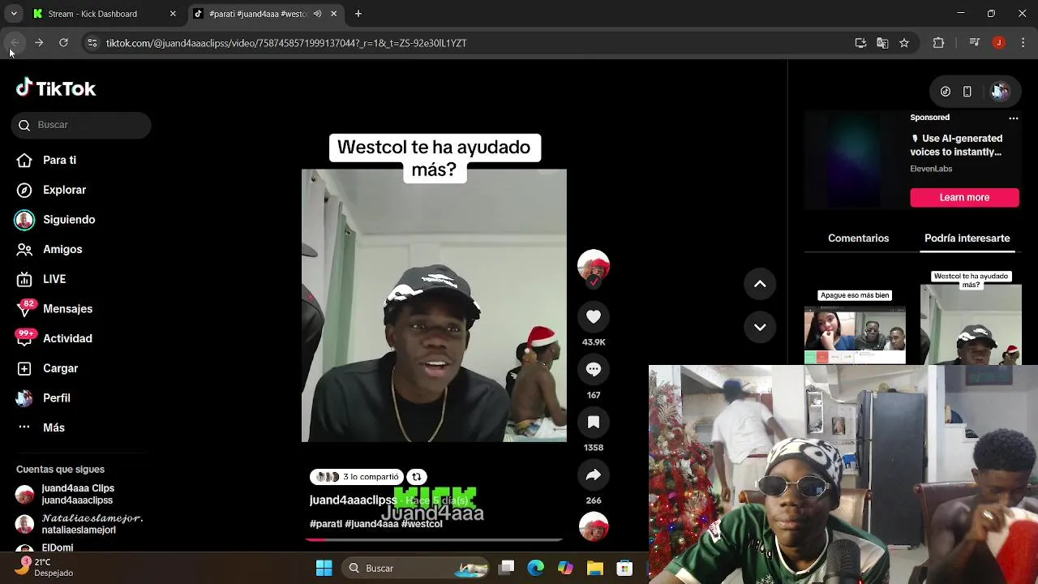Open Siguiendo in the sidebar
This screenshot has height=584, width=1038.
pyautogui.click(x=54, y=220)
